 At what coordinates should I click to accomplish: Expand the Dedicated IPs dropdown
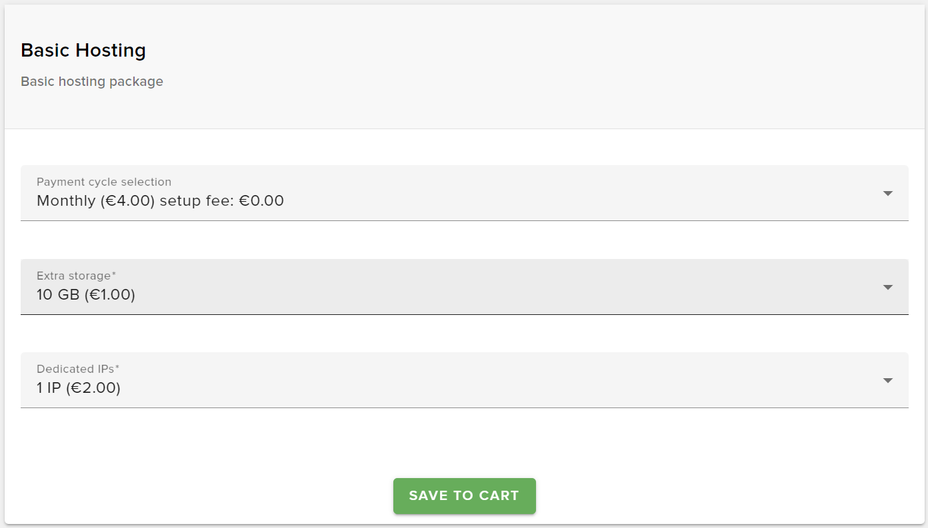click(464, 380)
